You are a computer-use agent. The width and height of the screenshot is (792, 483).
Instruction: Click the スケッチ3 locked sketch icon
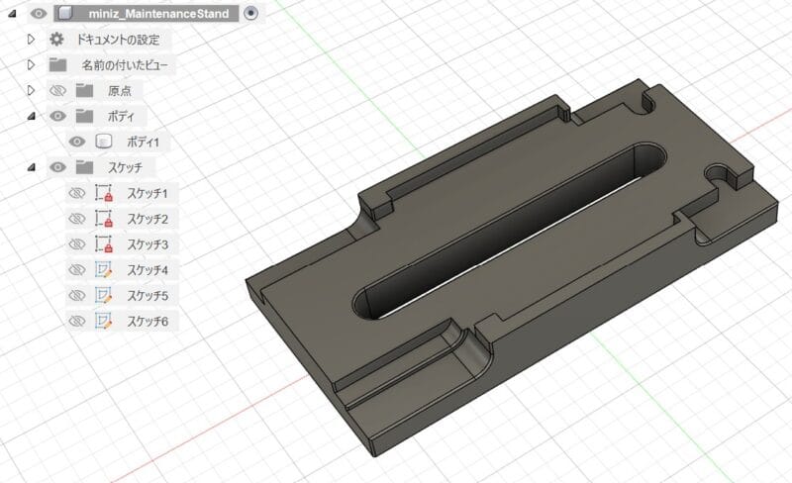(103, 244)
